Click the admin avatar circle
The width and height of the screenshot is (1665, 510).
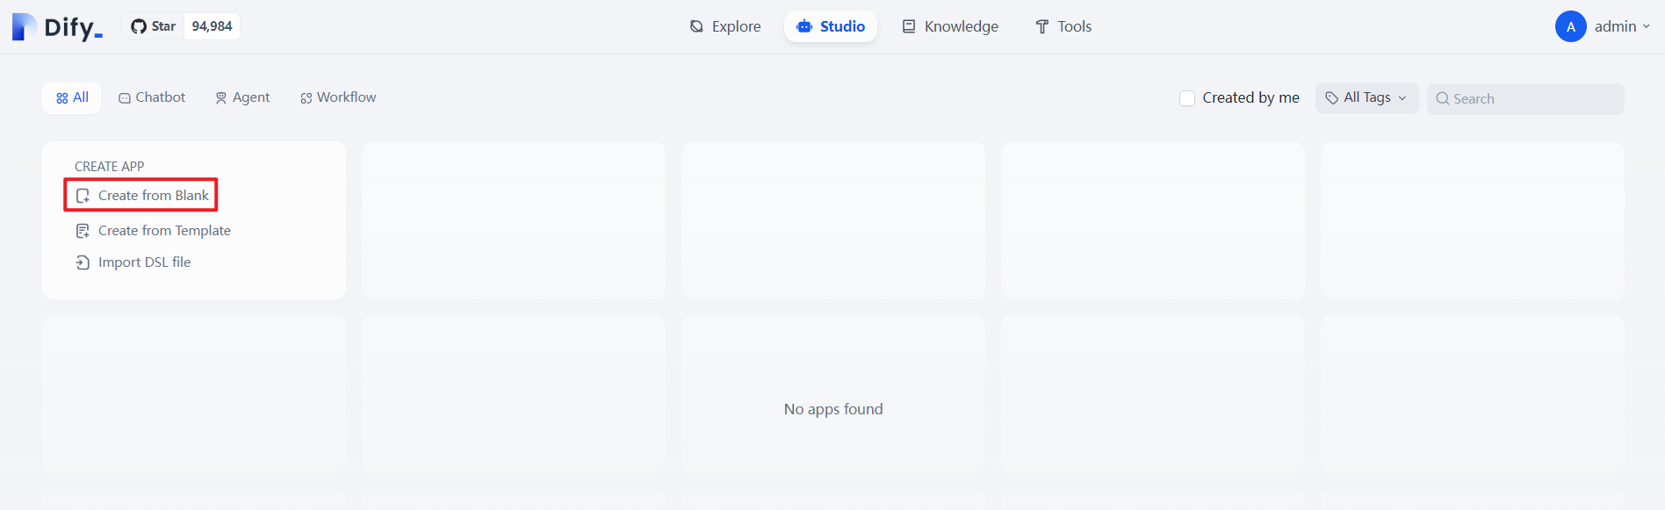[x=1570, y=26]
